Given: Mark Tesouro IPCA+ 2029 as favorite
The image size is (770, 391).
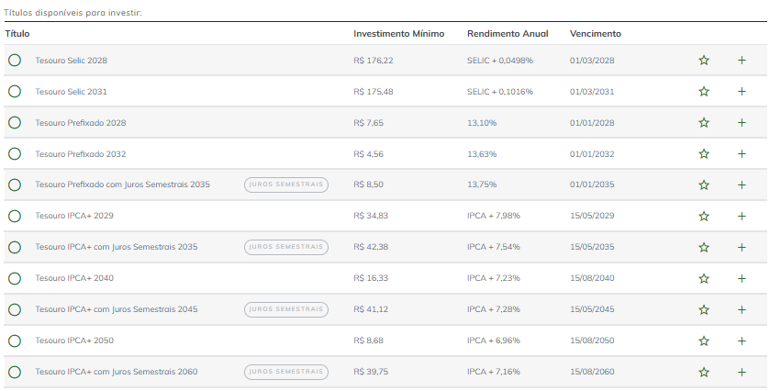Looking at the screenshot, I should pos(704,217).
